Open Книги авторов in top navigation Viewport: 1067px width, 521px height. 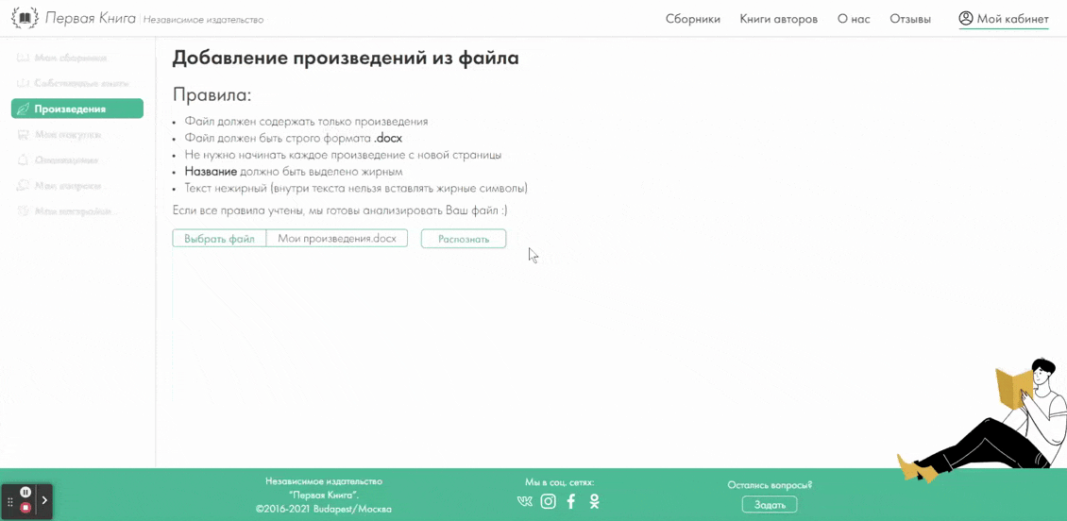778,19
